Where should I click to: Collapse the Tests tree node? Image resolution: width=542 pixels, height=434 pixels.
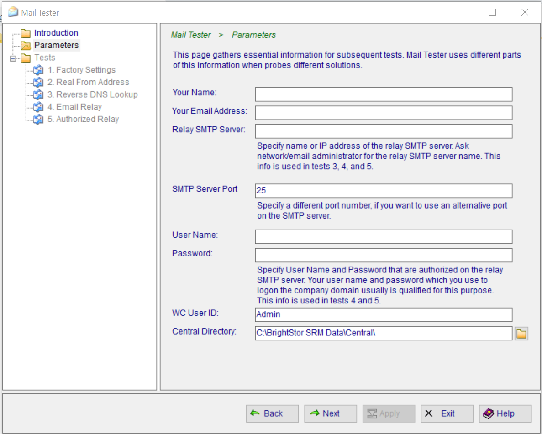tap(12, 58)
